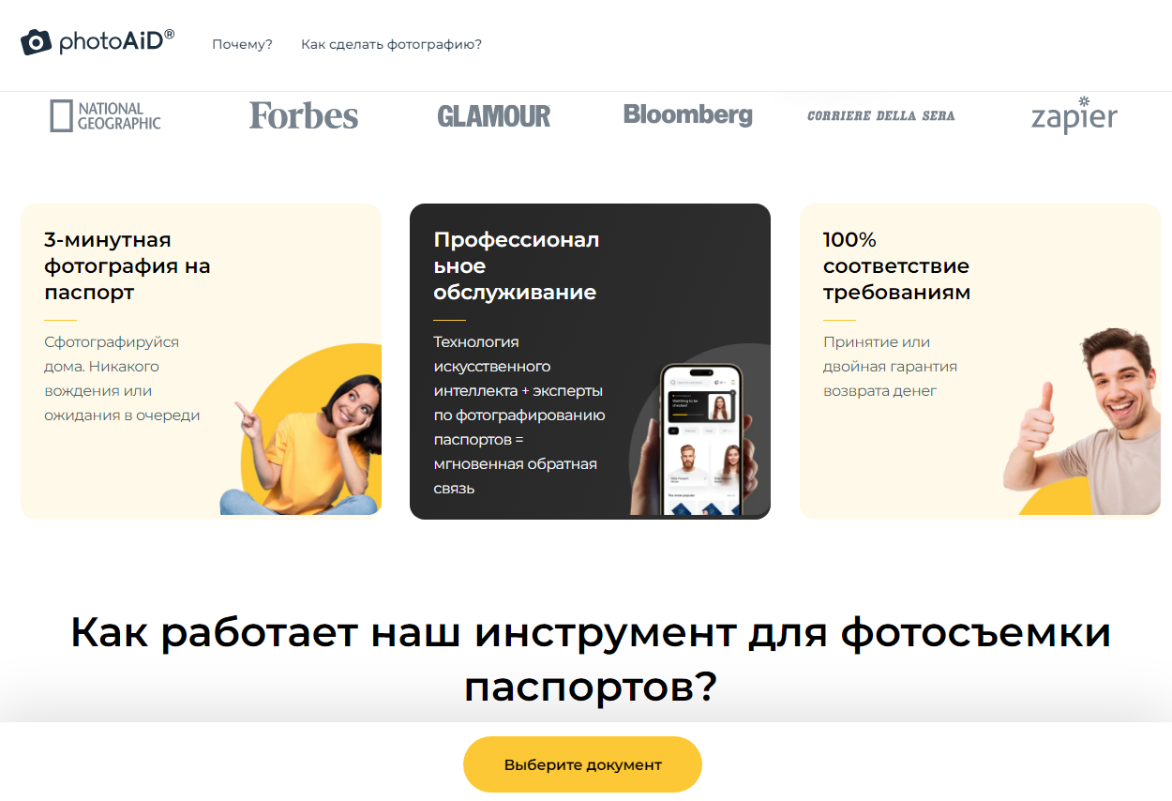
Task: Click the Выберите документ button
Action: click(x=582, y=764)
